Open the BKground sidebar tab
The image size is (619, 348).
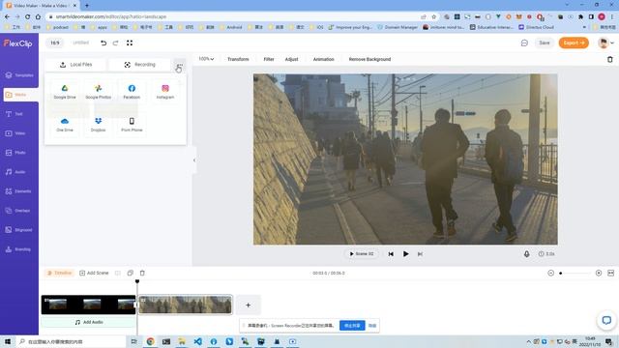coord(19,230)
